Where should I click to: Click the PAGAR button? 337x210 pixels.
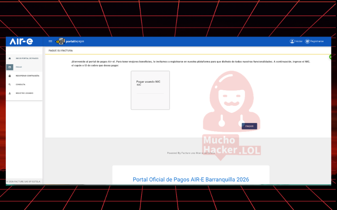[249, 126]
